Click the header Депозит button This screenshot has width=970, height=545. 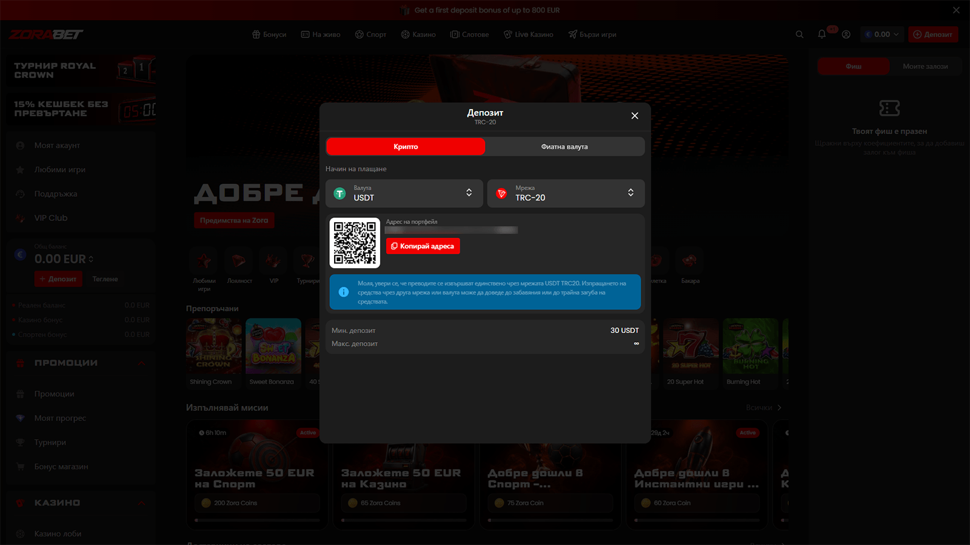[x=933, y=35]
